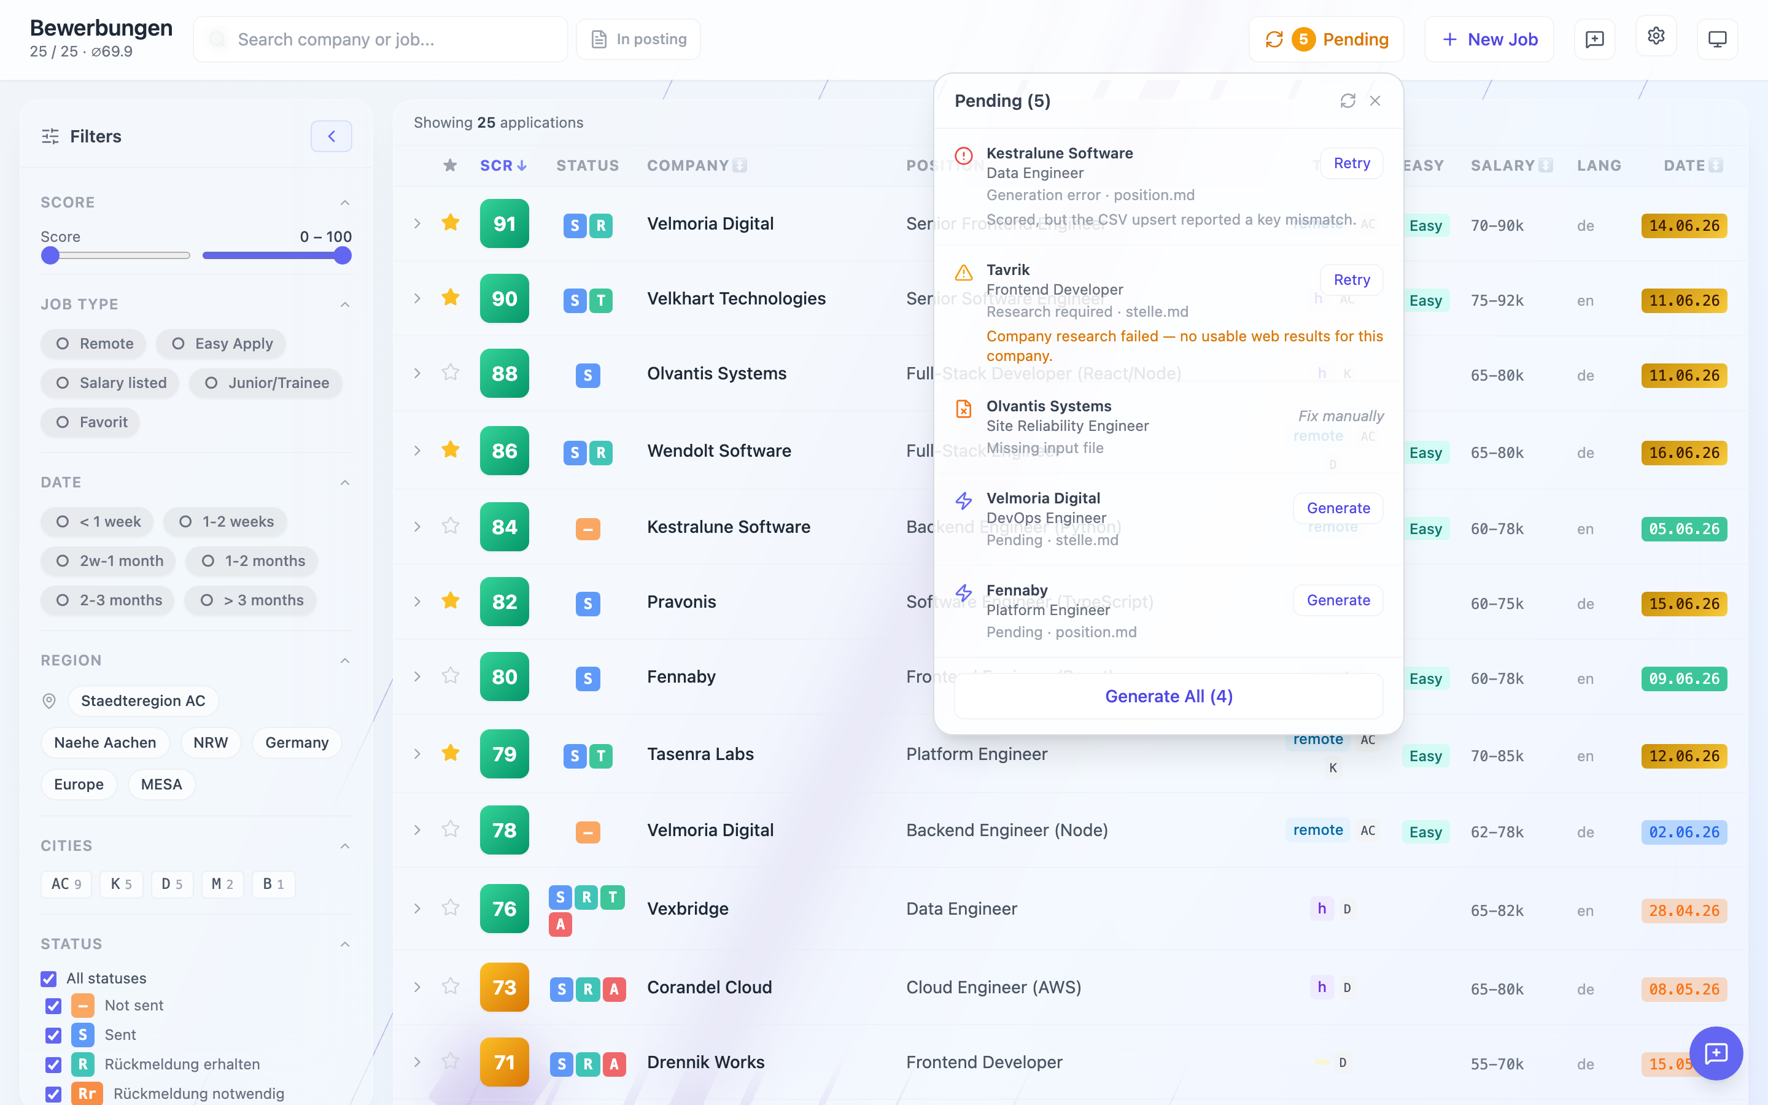Uncheck the All statuses checkbox
The image size is (1768, 1105).
coord(49,978)
